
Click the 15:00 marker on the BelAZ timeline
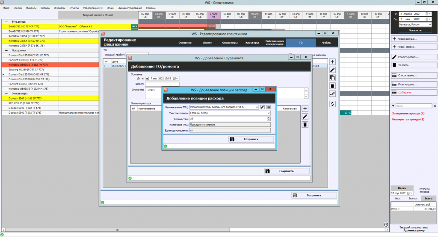point(212,26)
